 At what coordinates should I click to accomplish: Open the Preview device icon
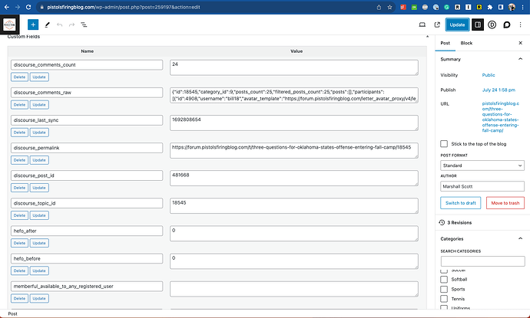point(422,25)
